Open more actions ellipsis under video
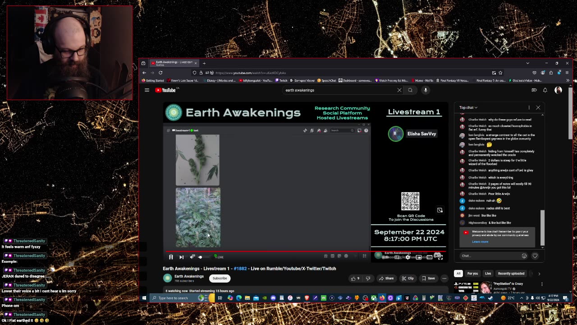 (444, 279)
